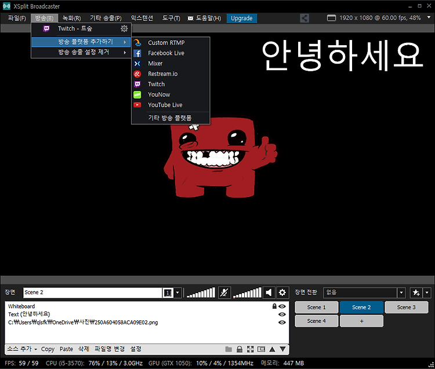Open the dropdown next to star icon

click(427, 293)
